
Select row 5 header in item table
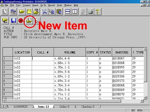coord(8,76)
